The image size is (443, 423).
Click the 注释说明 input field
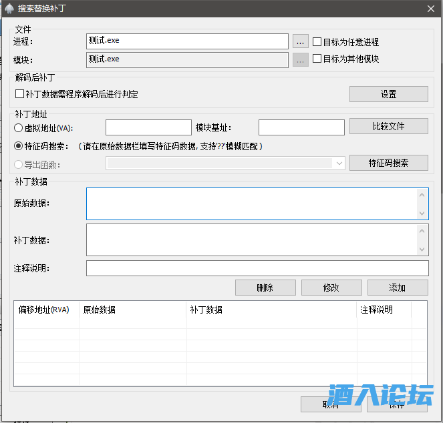(257, 268)
